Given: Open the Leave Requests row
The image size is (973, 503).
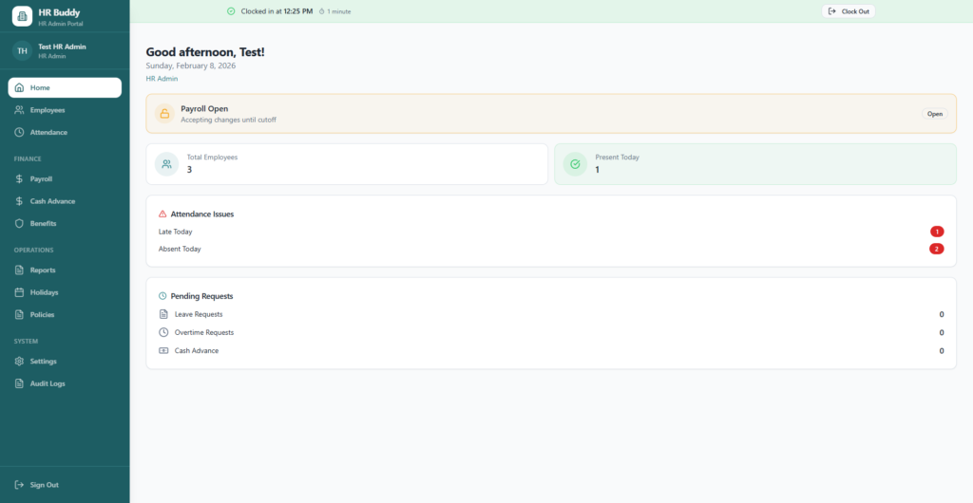Looking at the screenshot, I should click(199, 314).
